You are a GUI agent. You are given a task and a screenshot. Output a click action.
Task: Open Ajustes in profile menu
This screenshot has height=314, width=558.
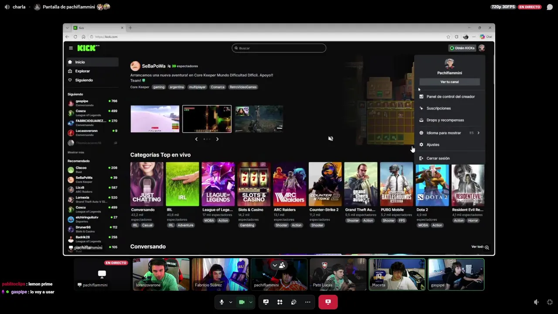(450, 144)
